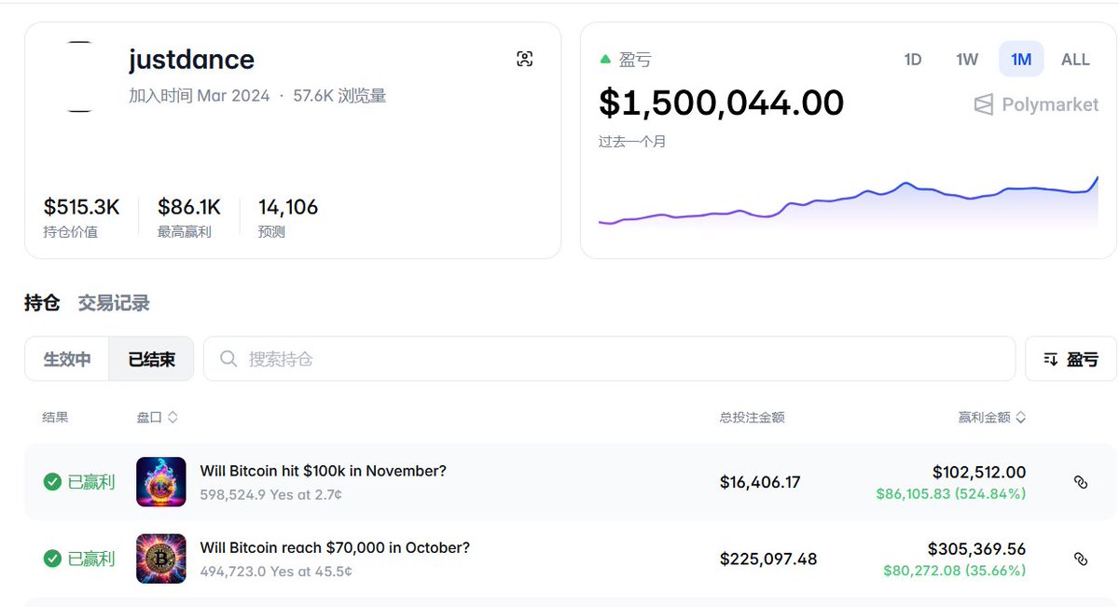
Task: Open "Will Bitcoin hit $100k in November?" market
Action: [323, 471]
